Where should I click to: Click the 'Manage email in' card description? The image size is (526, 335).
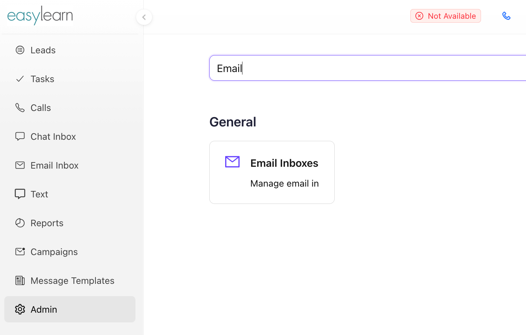pyautogui.click(x=284, y=183)
